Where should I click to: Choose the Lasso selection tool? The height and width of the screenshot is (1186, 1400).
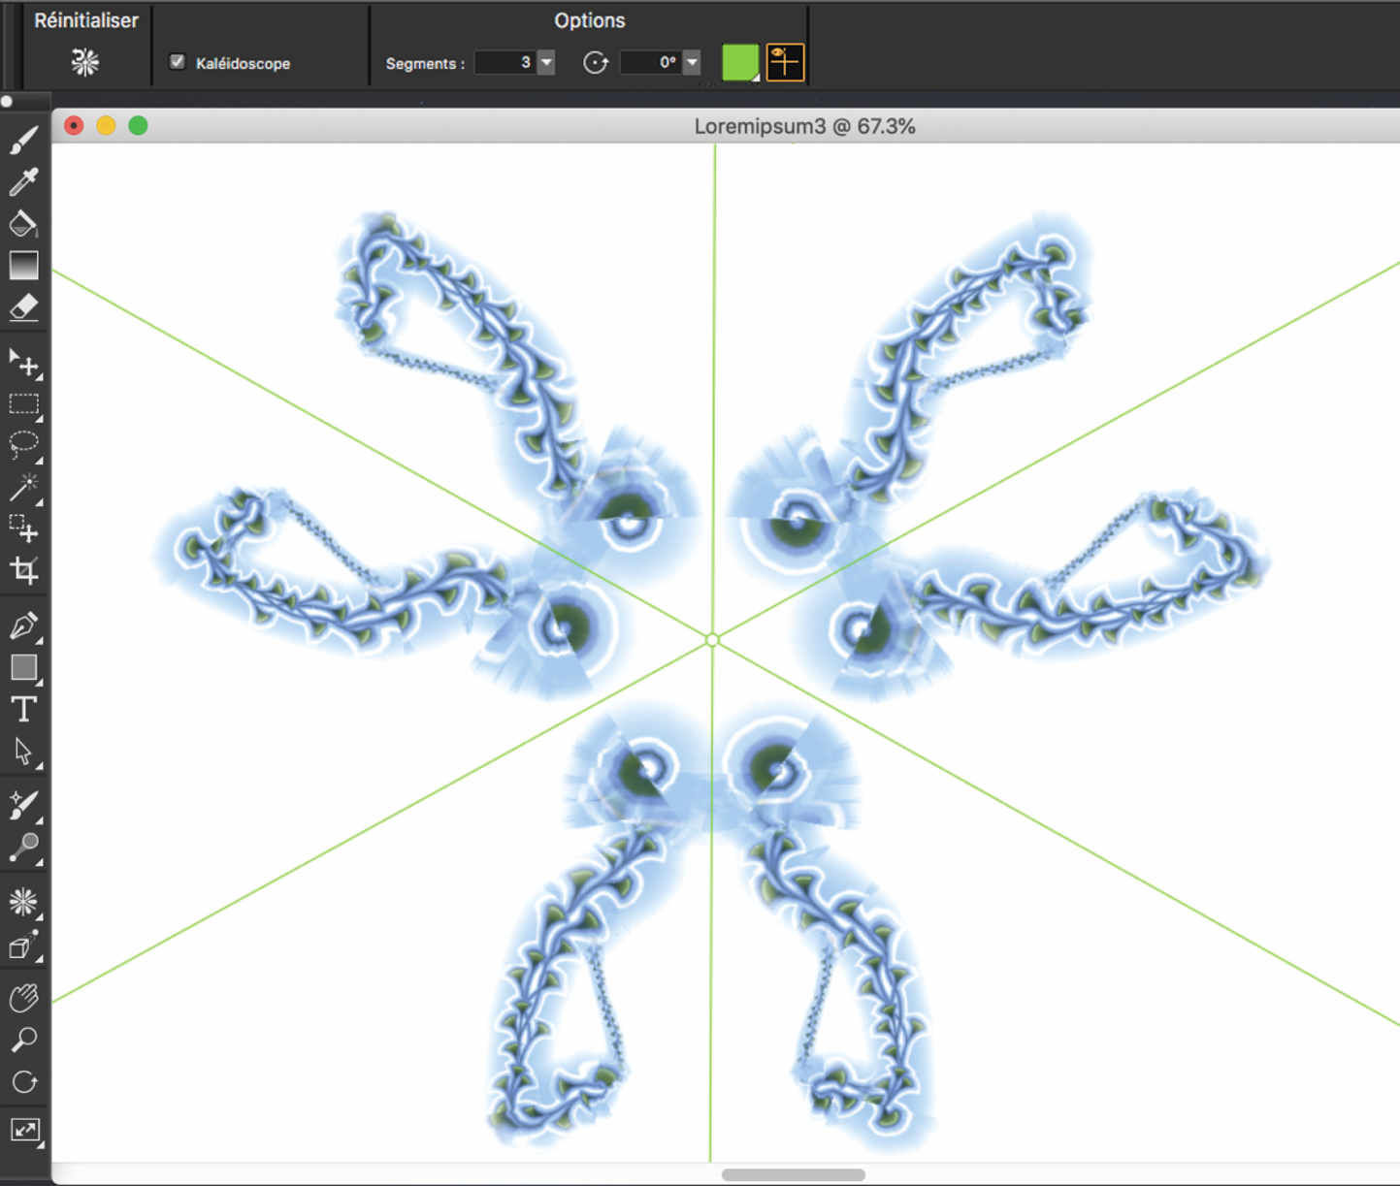23,445
